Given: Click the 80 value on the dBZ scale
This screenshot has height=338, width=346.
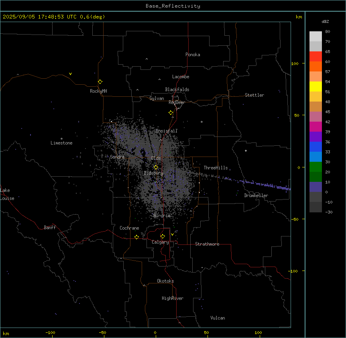Looking at the screenshot, I should (x=328, y=32).
